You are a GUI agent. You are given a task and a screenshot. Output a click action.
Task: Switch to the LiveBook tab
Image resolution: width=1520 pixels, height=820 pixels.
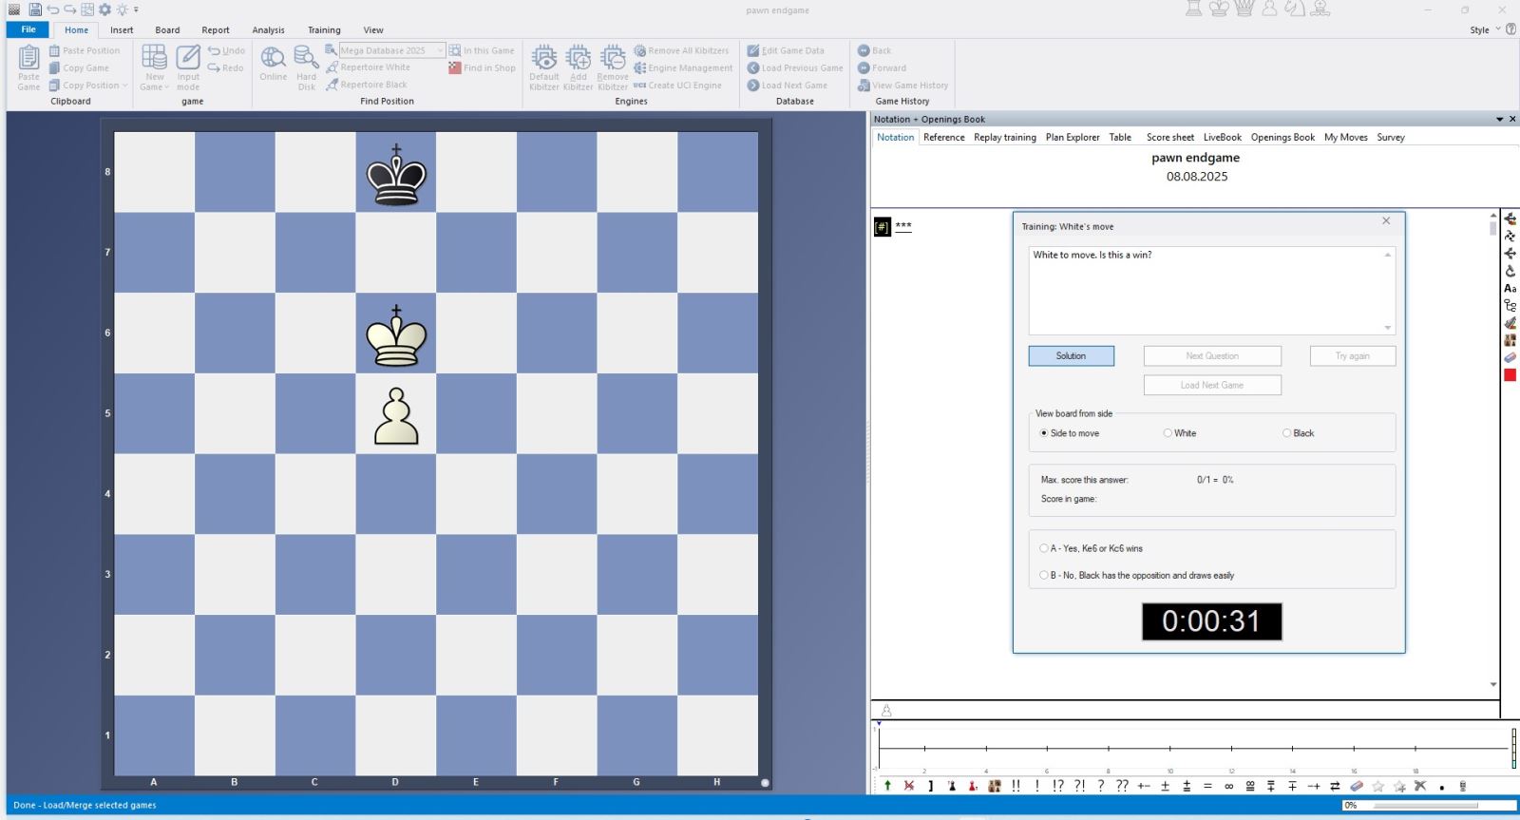(x=1222, y=137)
